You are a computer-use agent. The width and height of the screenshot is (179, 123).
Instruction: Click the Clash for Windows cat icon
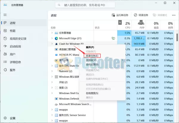(56, 44)
